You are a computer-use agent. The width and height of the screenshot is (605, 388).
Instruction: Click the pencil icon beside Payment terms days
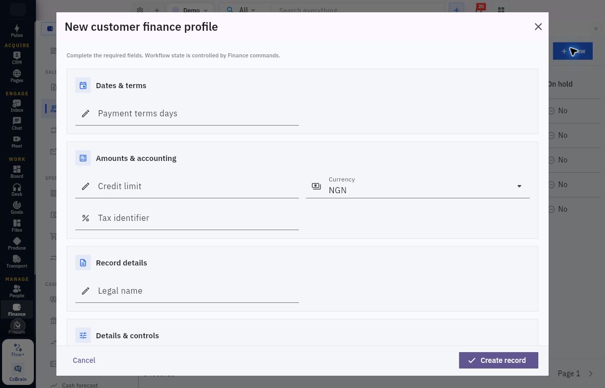[86, 113]
